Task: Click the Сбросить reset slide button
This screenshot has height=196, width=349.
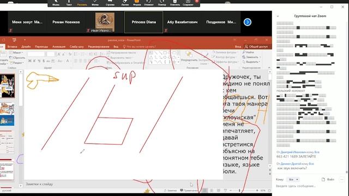Action: click(x=17, y=58)
